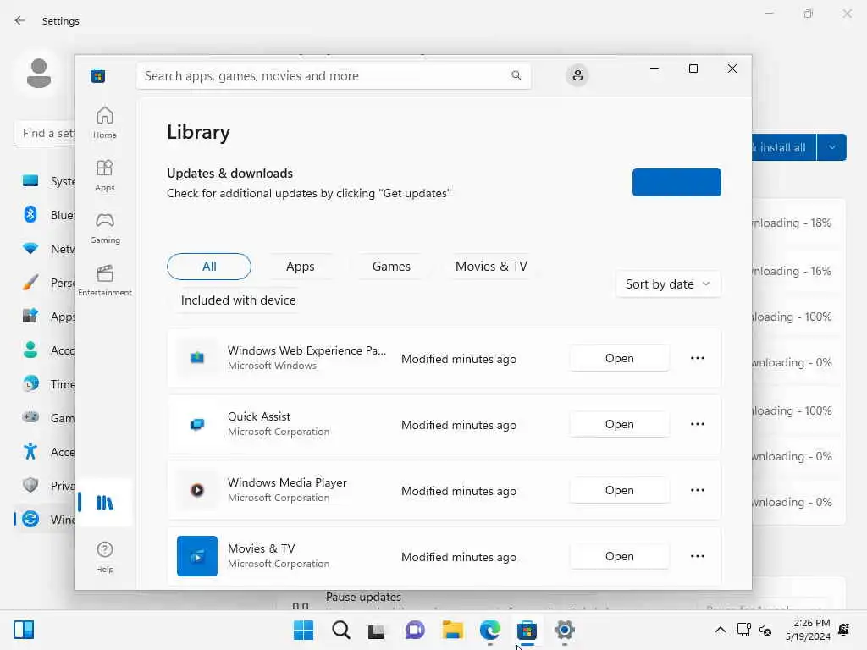The width and height of the screenshot is (867, 650).
Task: Select the All filter in Library
Action: 209,267
